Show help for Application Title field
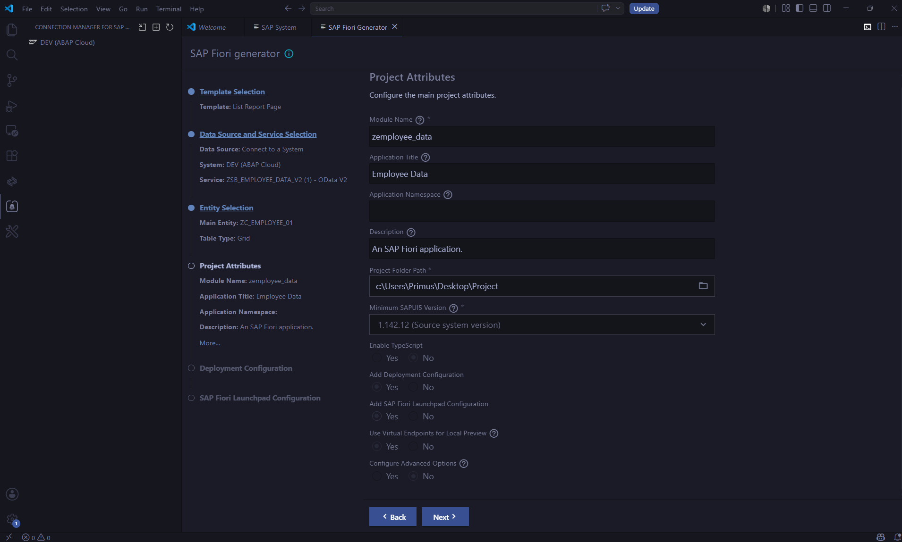902x542 pixels. [x=425, y=158]
